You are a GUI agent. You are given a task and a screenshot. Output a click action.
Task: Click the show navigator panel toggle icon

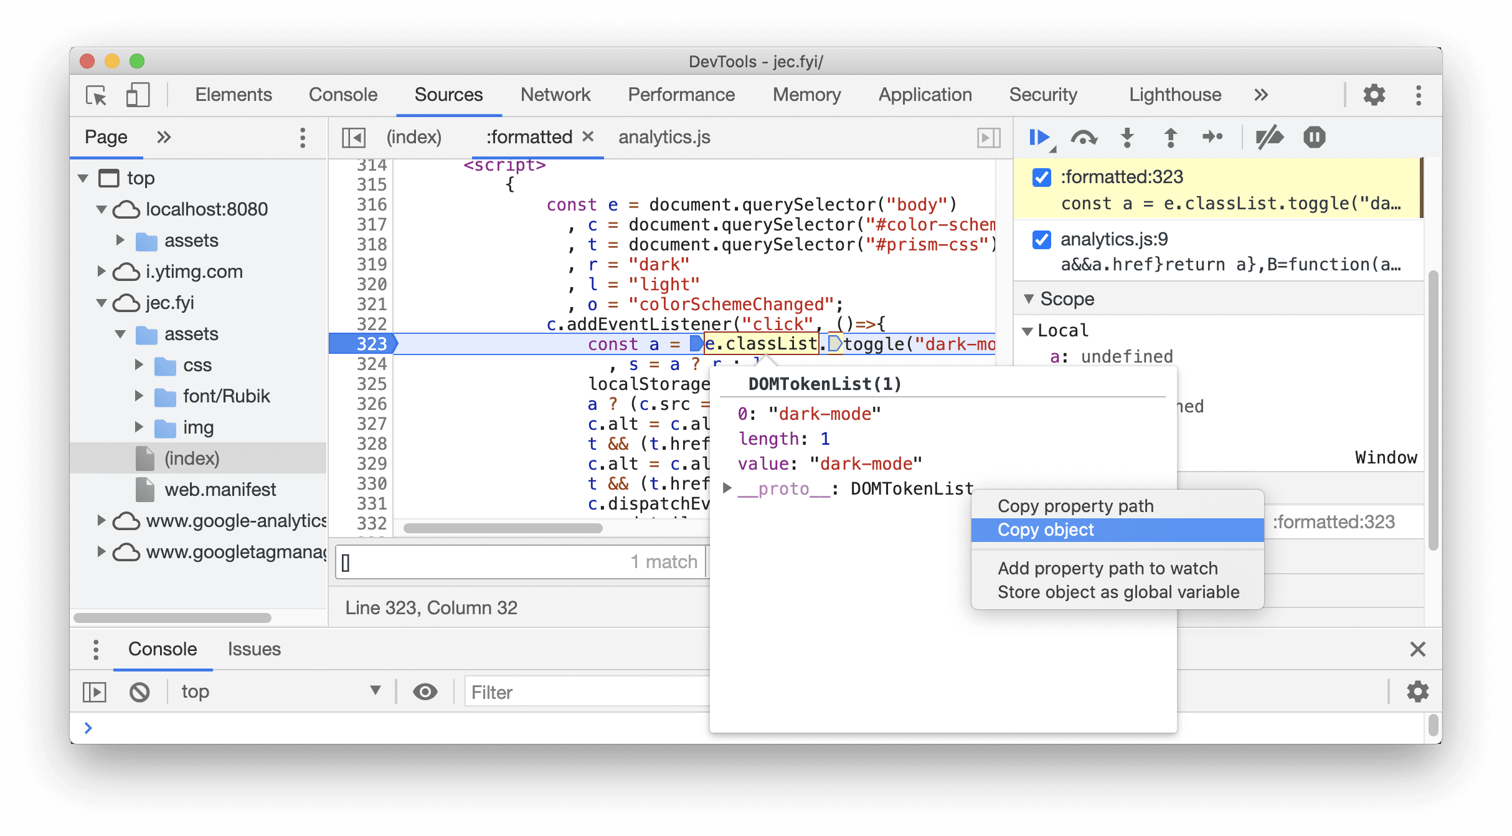pos(355,137)
